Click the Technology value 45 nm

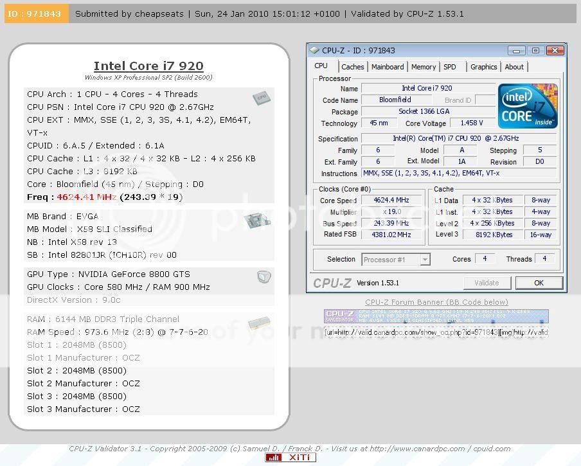click(379, 123)
